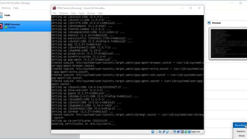
Task: Click the Preview pane icon in Manager
Action: pyautogui.click(x=209, y=23)
